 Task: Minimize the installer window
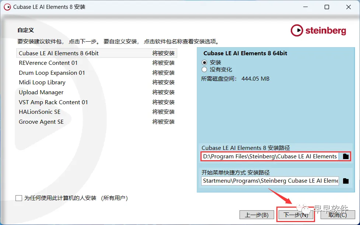[x=305, y=7]
